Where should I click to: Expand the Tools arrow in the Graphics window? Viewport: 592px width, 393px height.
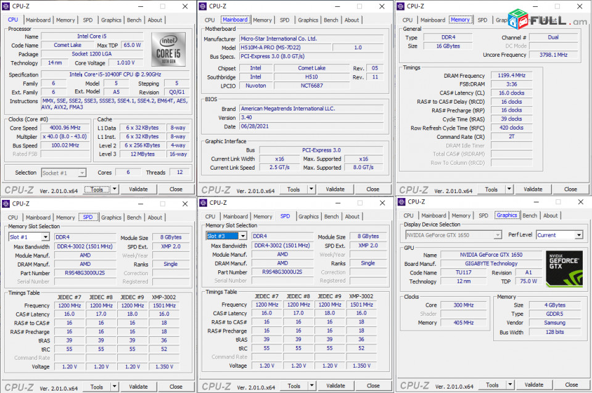click(510, 385)
